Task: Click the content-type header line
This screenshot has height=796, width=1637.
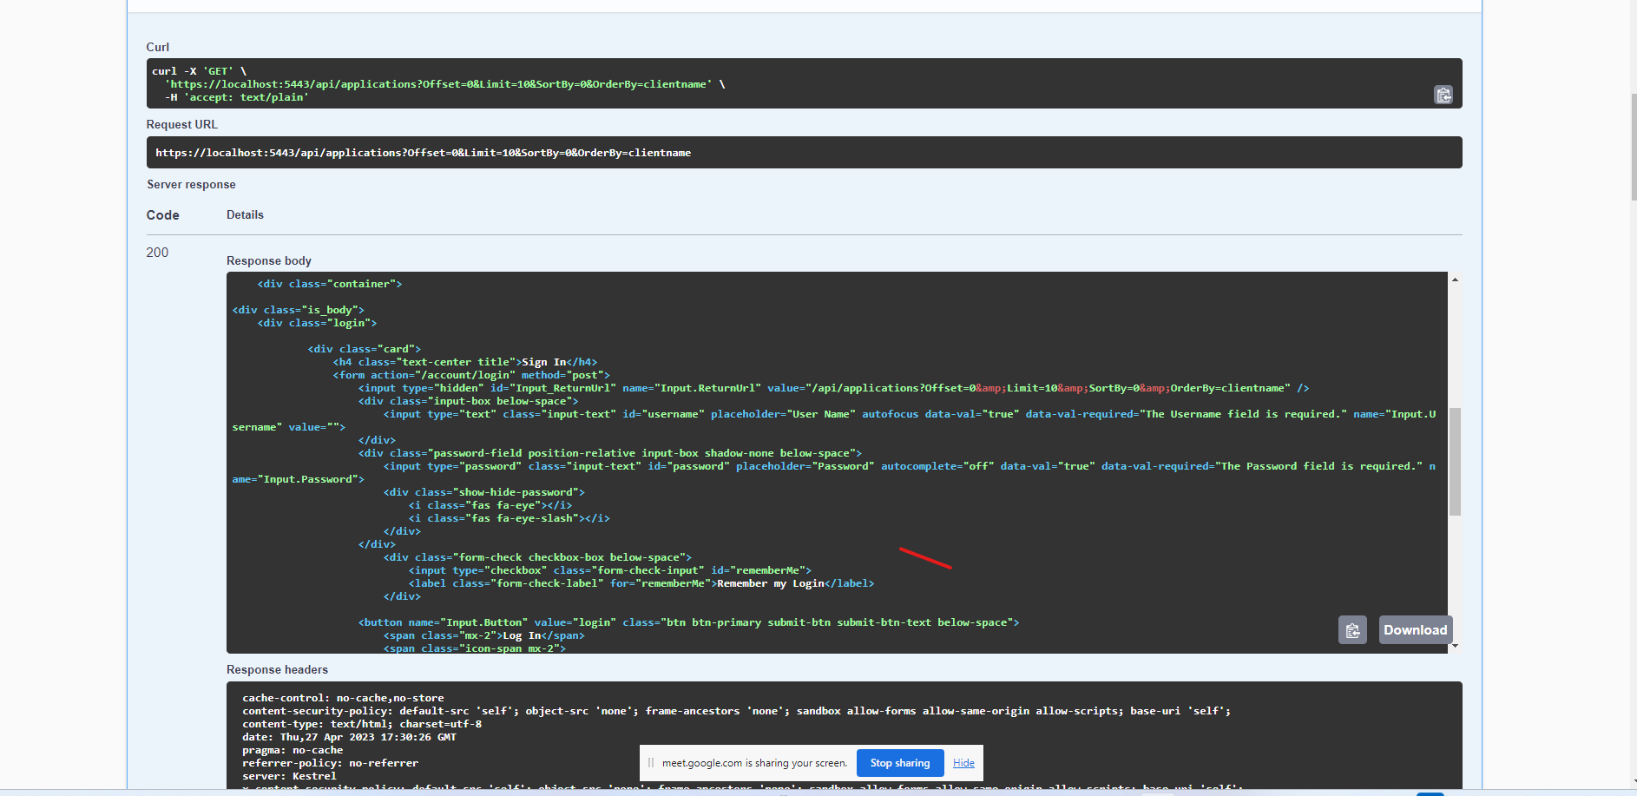Action: (362, 724)
